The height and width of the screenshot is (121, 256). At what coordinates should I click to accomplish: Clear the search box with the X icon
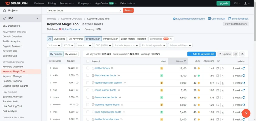click(120, 10)
